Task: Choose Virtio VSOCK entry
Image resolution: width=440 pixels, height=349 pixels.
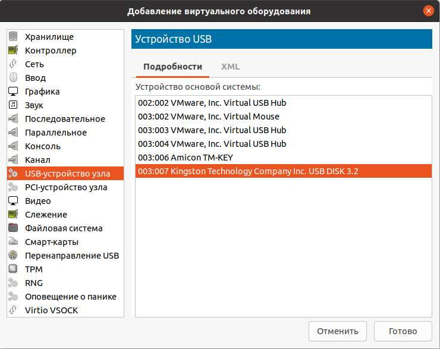Action: point(65,310)
